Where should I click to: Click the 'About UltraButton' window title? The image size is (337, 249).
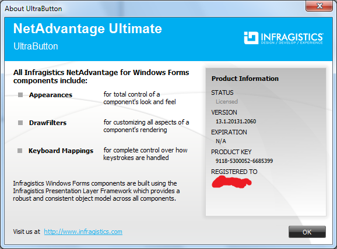[x=33, y=9]
